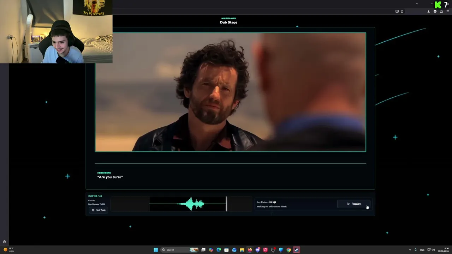Open Windows Security shield on the taskbar
This screenshot has height=254, width=452.
point(281,250)
